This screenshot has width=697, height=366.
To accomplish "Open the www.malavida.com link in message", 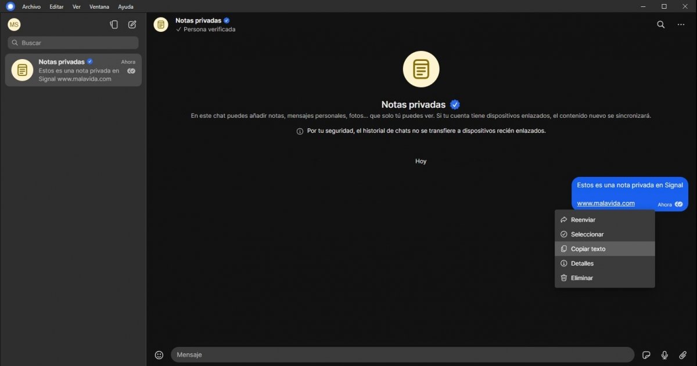I will 606,203.
